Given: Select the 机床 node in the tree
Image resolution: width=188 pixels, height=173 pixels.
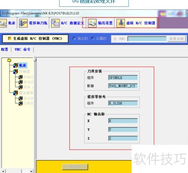Looking at the screenshot, I should pyautogui.click(x=23, y=66).
